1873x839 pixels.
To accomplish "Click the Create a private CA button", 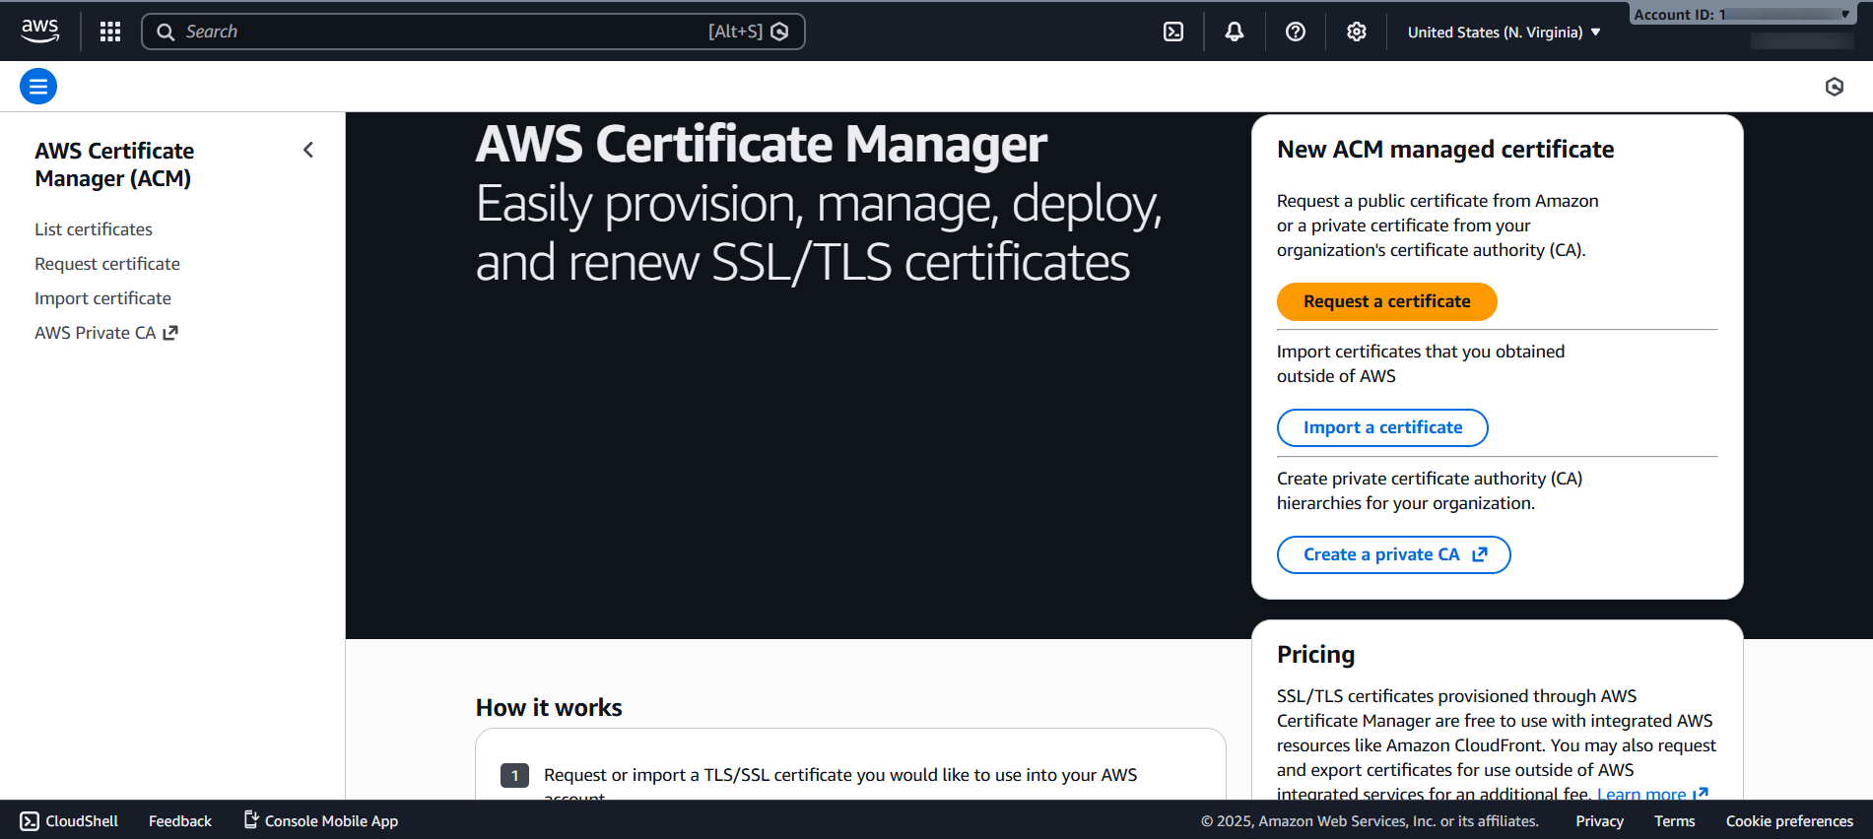I will (1394, 554).
